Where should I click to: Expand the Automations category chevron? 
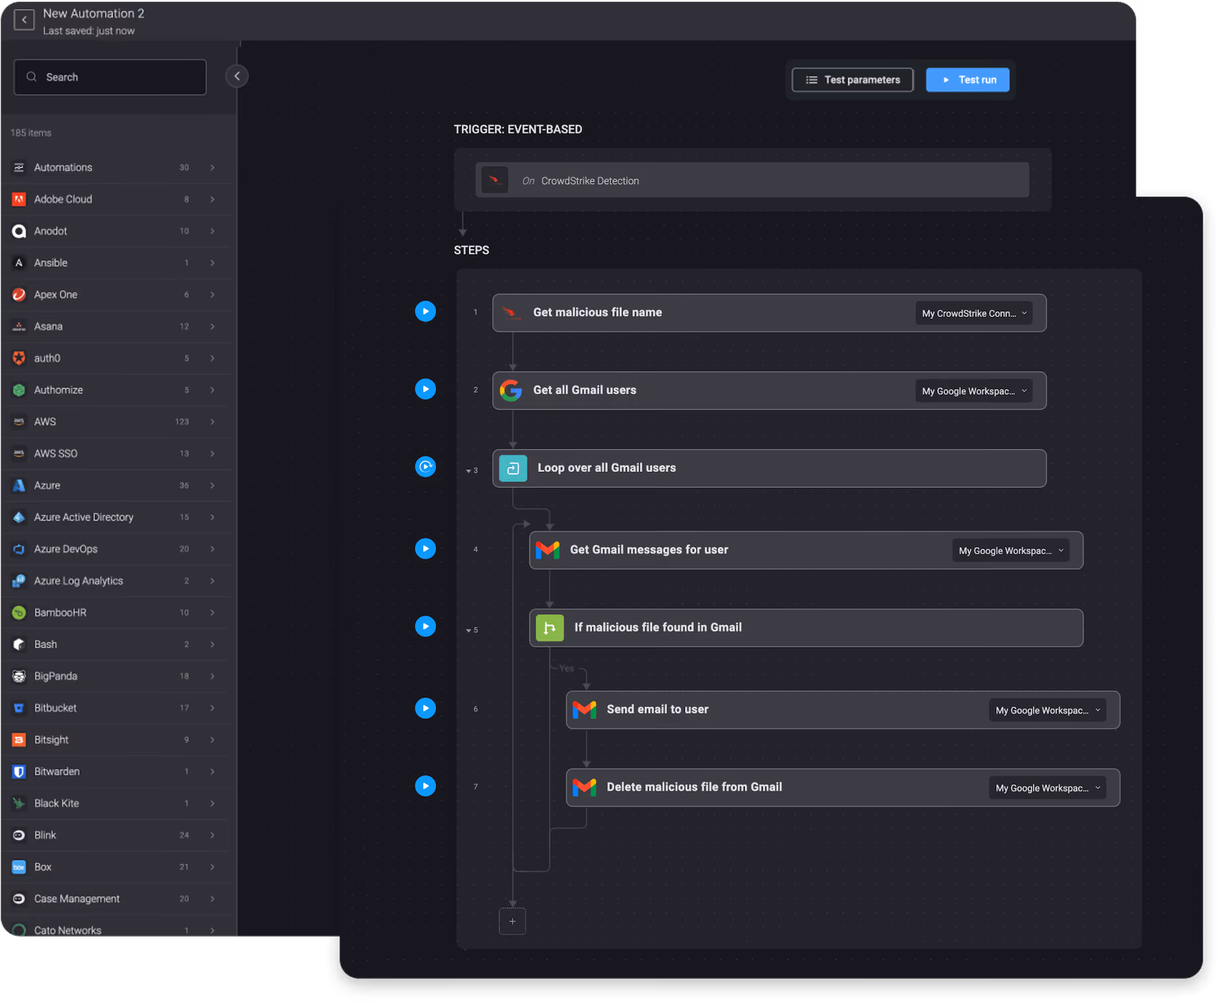212,168
